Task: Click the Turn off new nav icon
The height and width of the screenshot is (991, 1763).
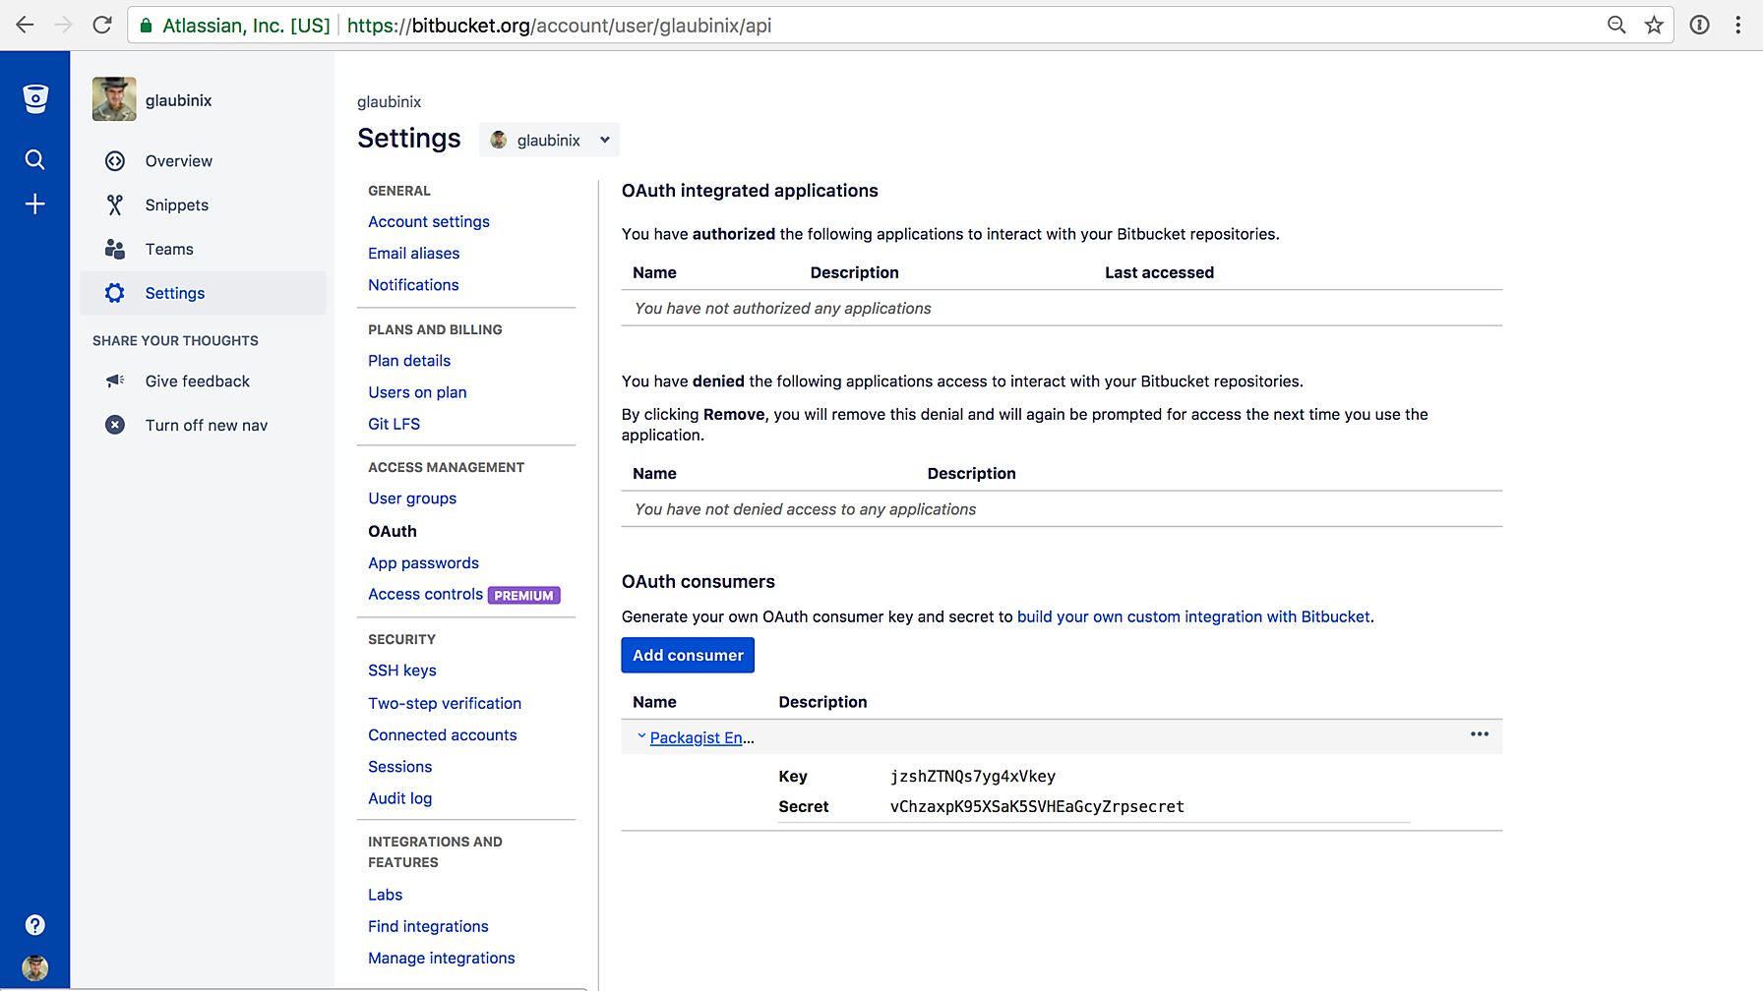Action: point(115,425)
